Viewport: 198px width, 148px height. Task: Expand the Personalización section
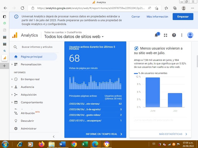tap(12, 65)
